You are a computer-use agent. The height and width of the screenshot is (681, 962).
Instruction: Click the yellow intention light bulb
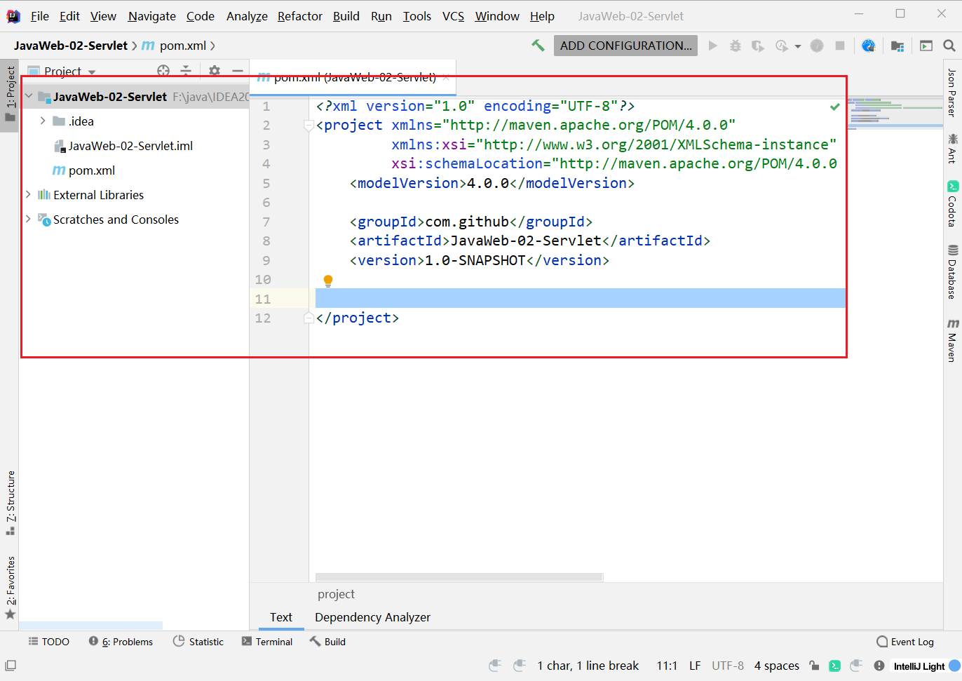tap(327, 281)
